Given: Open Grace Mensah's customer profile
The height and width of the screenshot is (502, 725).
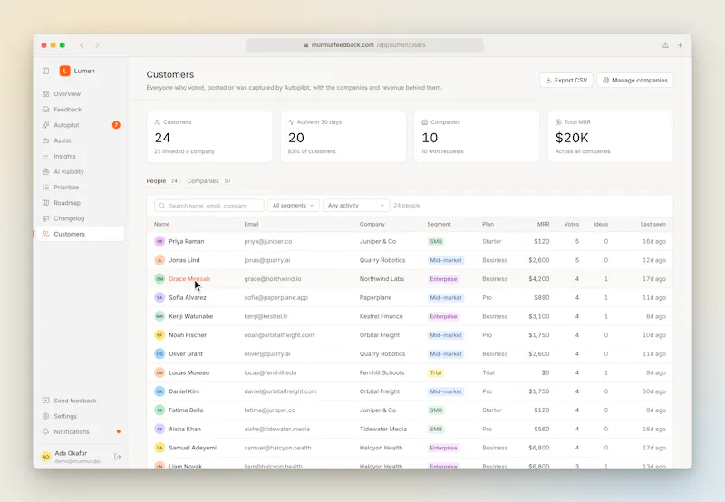Looking at the screenshot, I should click(x=189, y=279).
